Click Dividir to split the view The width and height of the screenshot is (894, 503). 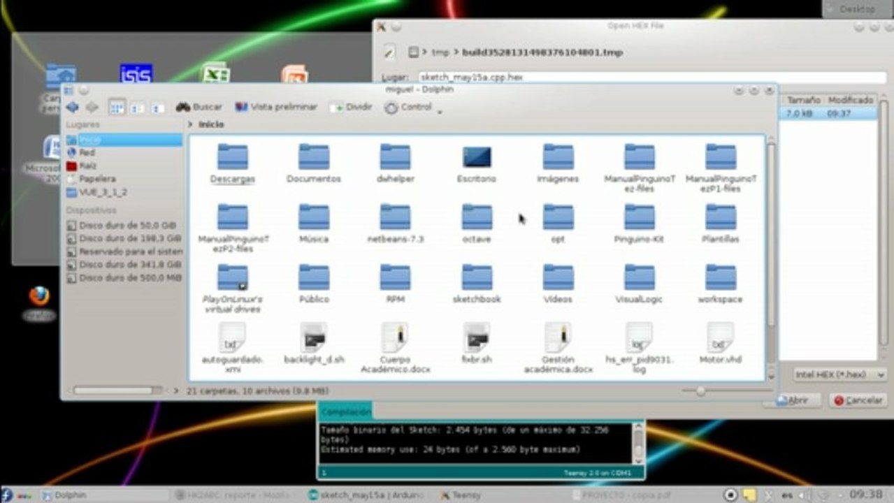coord(352,107)
